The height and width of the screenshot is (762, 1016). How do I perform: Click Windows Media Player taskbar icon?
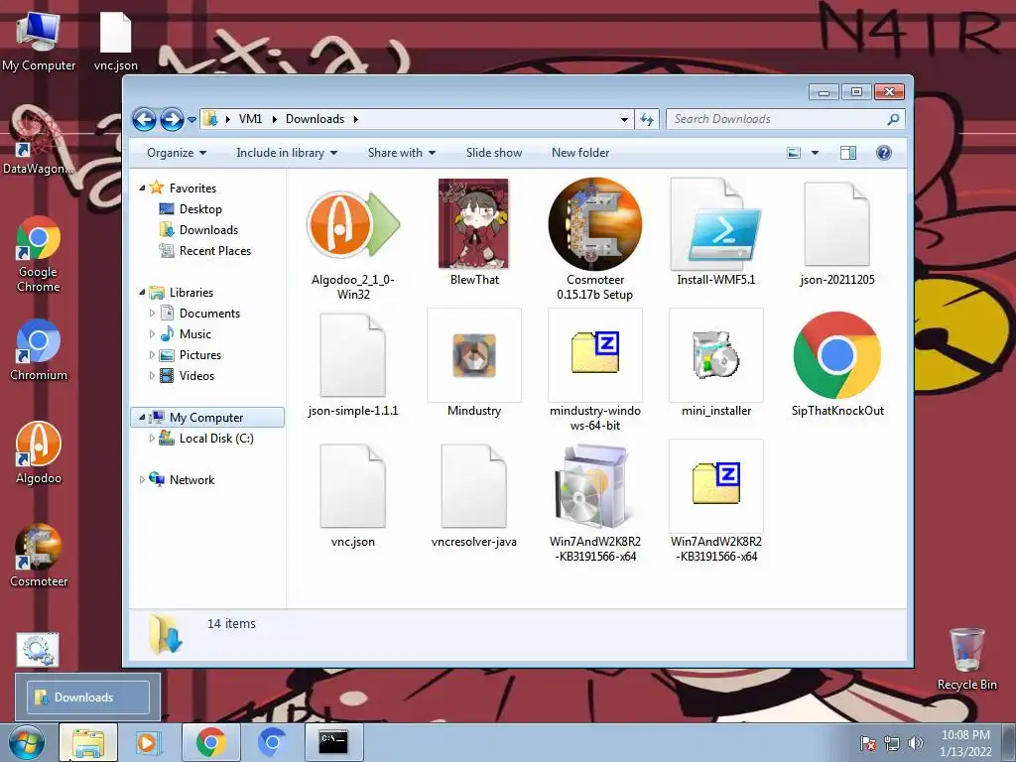point(149,742)
